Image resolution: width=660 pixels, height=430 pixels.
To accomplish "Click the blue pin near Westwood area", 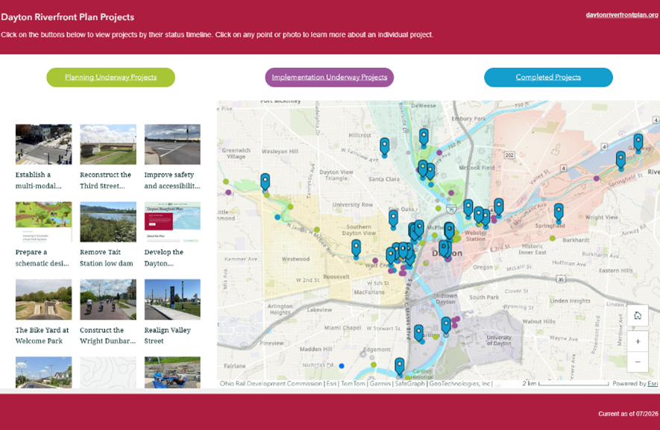I will [x=356, y=249].
